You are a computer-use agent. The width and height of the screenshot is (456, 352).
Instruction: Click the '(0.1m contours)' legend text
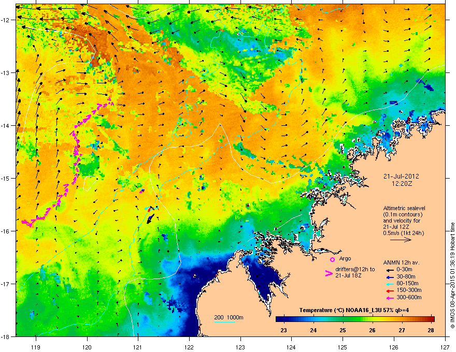[403, 215]
